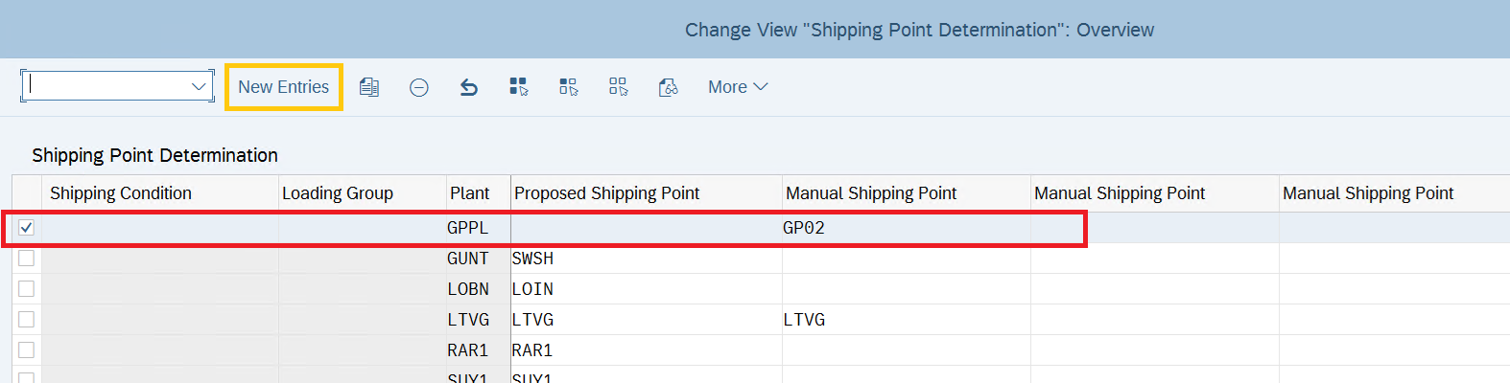
Task: Click the select-all corner cell of table
Action: pos(27,193)
